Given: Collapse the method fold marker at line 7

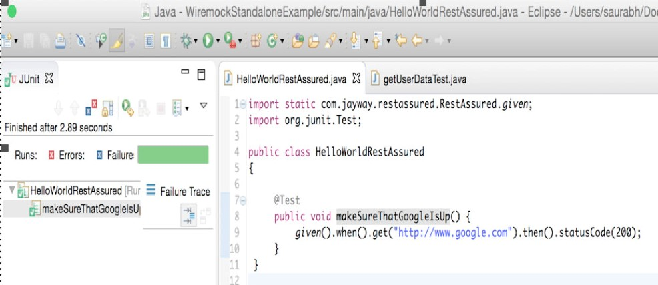Looking at the screenshot, I should (x=244, y=201).
